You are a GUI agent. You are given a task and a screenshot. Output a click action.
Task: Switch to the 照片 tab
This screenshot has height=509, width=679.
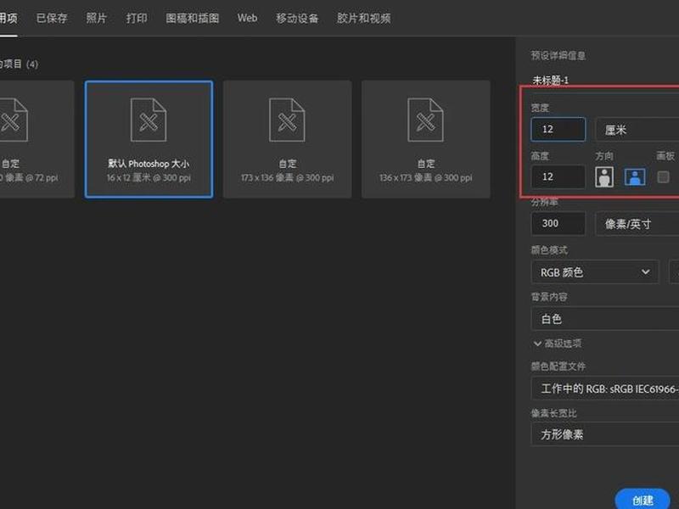click(96, 18)
